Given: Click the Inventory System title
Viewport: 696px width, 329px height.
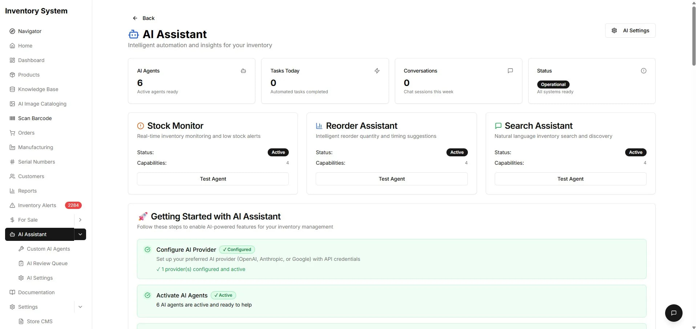Looking at the screenshot, I should coord(36,11).
